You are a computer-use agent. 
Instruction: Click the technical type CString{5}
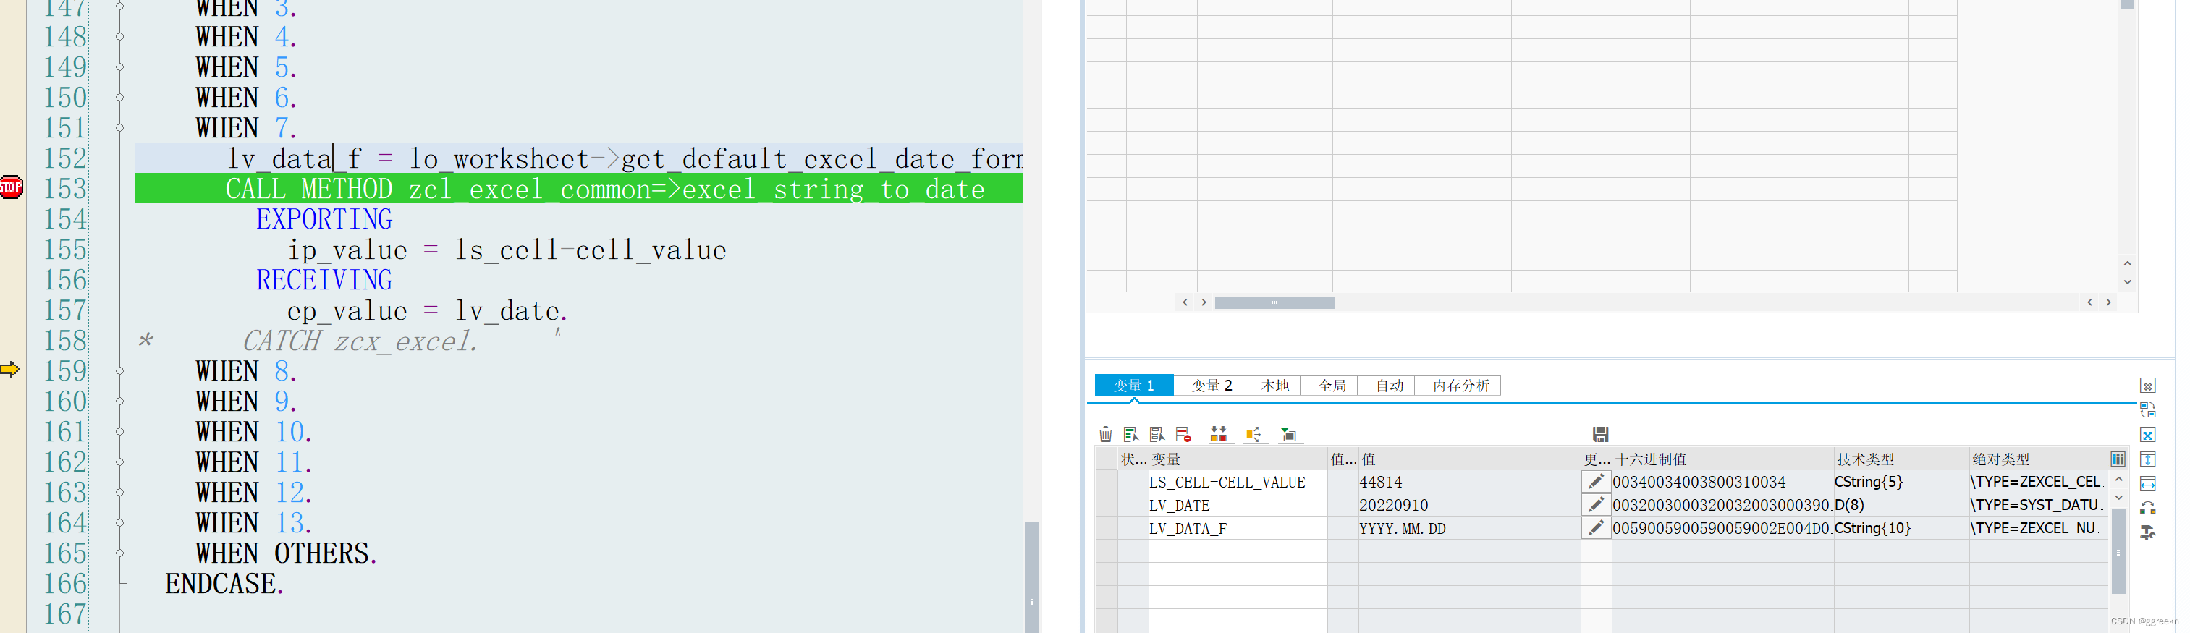tap(1869, 482)
